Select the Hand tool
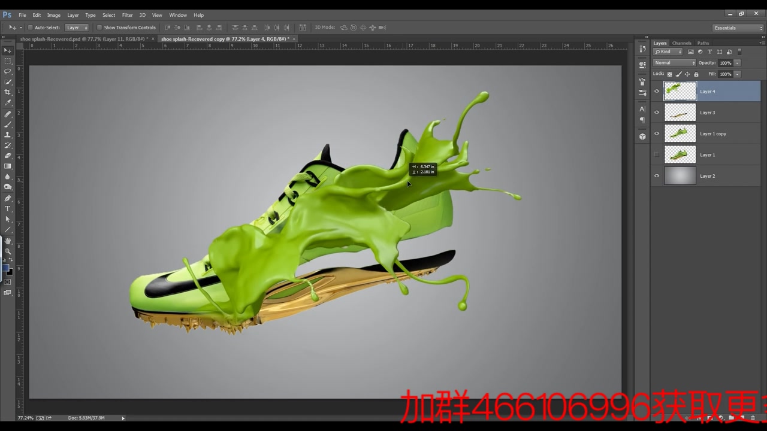767x431 pixels. click(8, 241)
